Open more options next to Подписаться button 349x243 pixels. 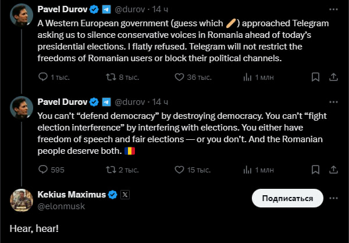point(333,198)
